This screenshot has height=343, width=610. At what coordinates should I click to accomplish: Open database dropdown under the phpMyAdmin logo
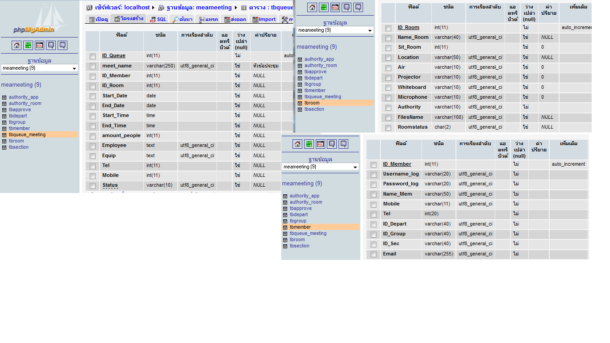click(39, 68)
